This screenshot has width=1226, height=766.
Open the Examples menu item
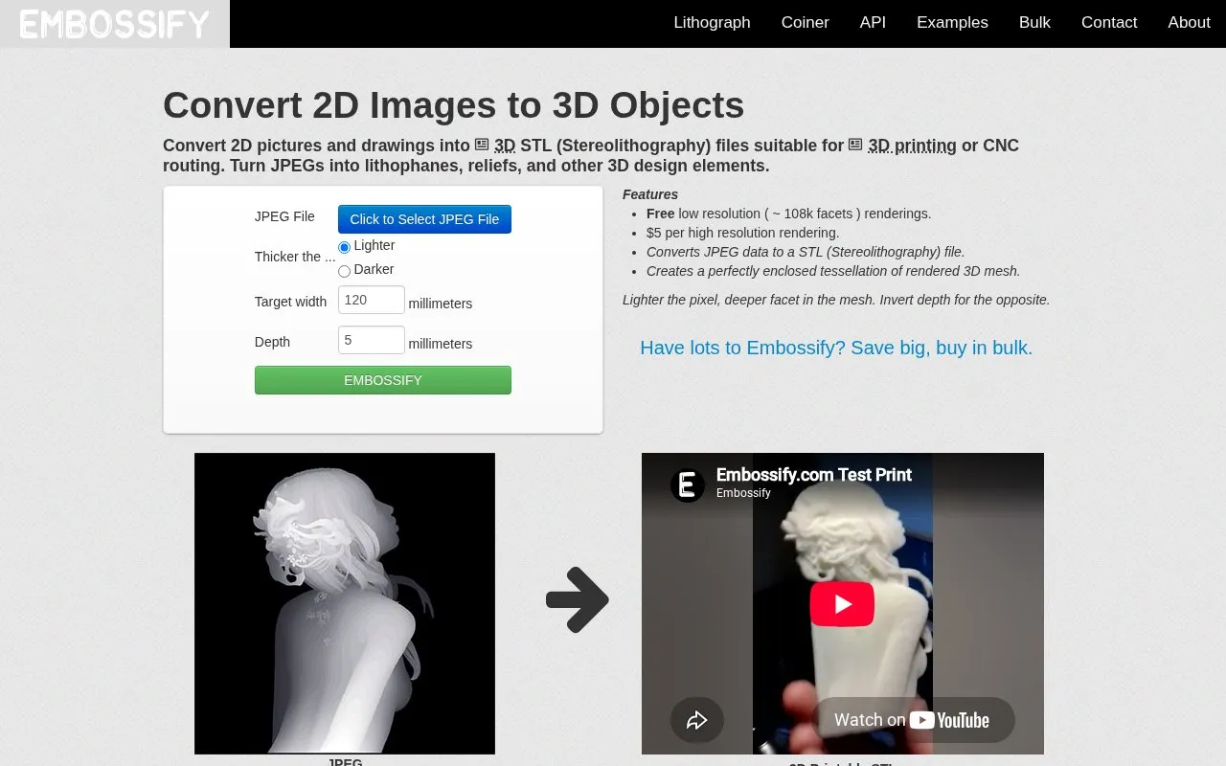pos(952,23)
